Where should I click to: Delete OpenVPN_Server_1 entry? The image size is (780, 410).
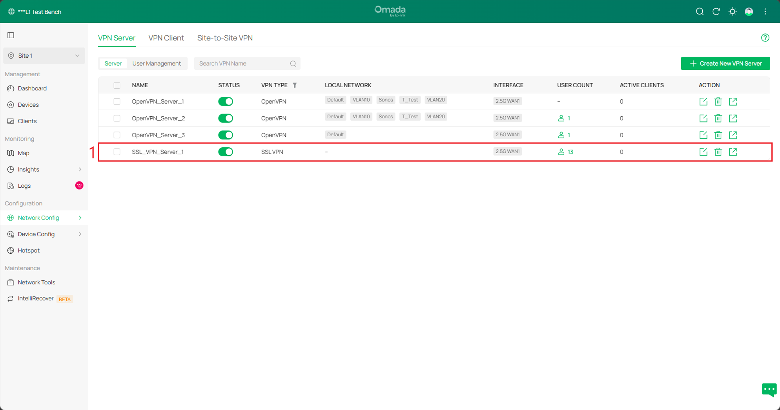coord(718,102)
